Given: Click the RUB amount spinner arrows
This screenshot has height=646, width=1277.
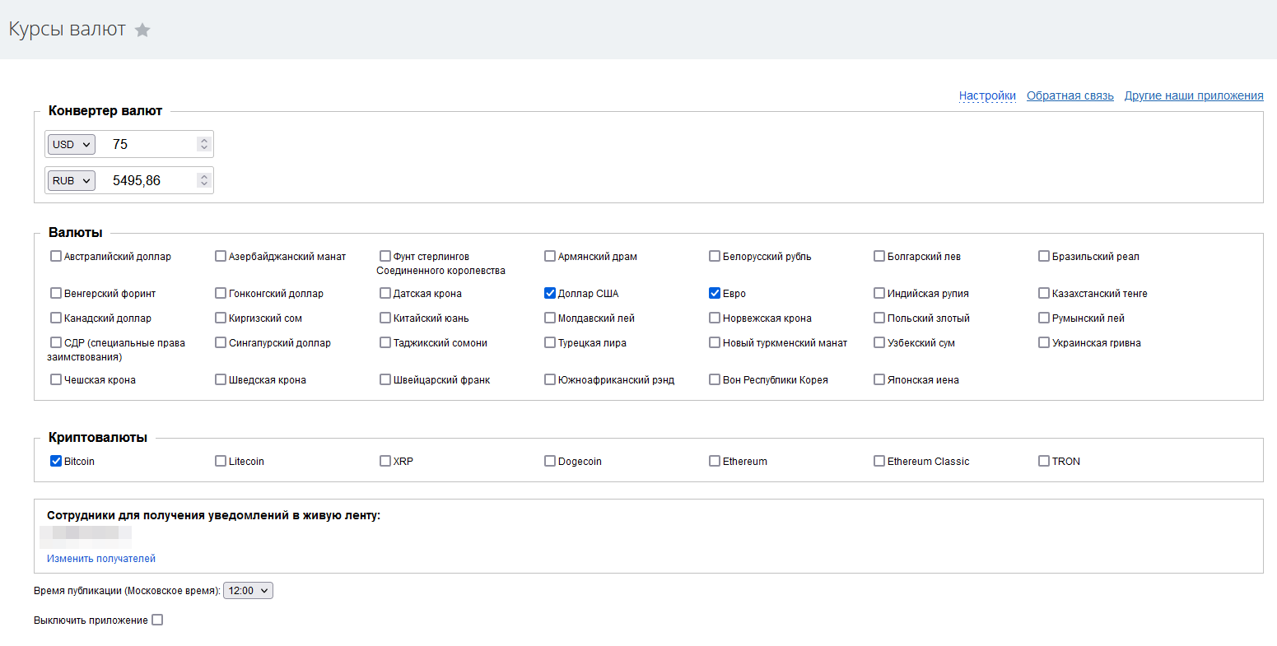Looking at the screenshot, I should [204, 180].
